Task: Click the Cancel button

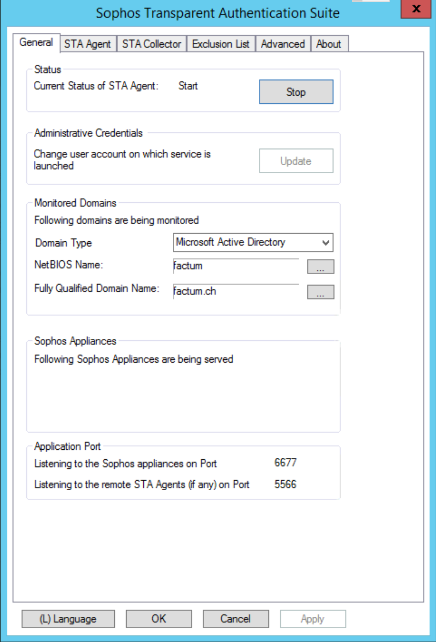Action: (x=235, y=619)
